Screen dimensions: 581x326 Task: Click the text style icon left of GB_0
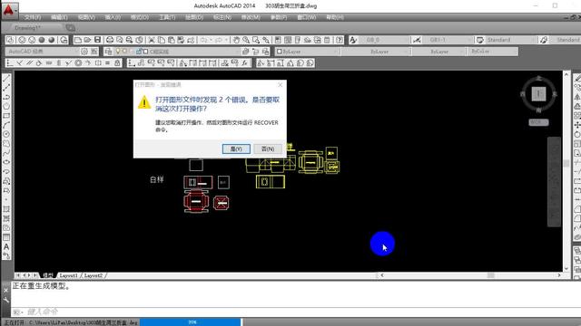point(353,40)
